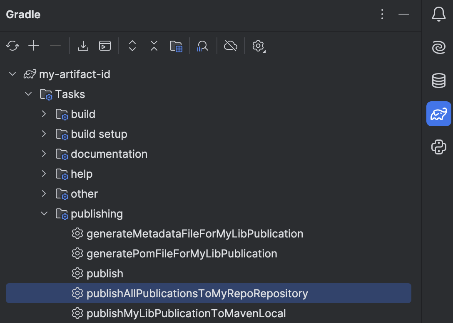Screen dimensions: 453x323
Task: Expand the documentation task group
Action: click(x=44, y=154)
